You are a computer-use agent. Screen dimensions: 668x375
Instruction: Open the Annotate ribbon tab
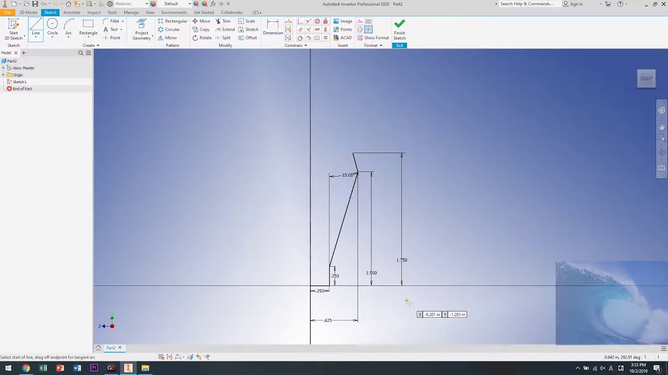tap(72, 12)
